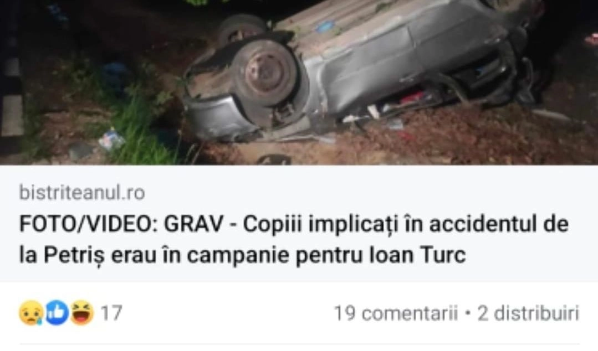Click the blue thumbs-up Like reaction icon
This screenshot has height=351, width=598.
pyautogui.click(x=57, y=313)
